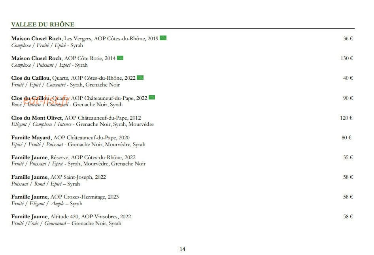374x255 pixels.
Task: Select 'Maison Clusel Roch, Les Vergers' wine title
Action: [x=85, y=39]
